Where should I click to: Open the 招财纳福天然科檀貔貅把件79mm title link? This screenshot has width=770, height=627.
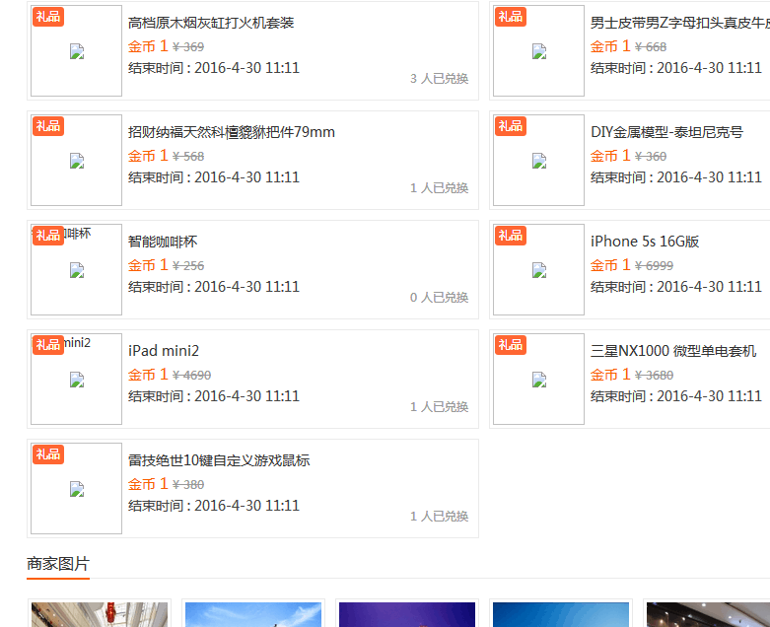point(232,132)
